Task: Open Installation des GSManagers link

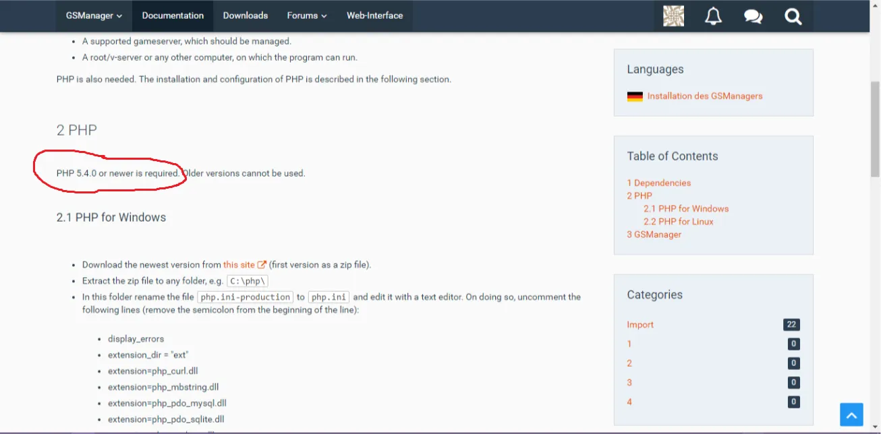Action: point(704,96)
